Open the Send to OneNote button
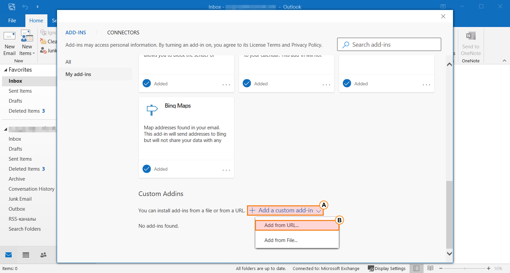The height and width of the screenshot is (273, 510). pyautogui.click(x=471, y=43)
